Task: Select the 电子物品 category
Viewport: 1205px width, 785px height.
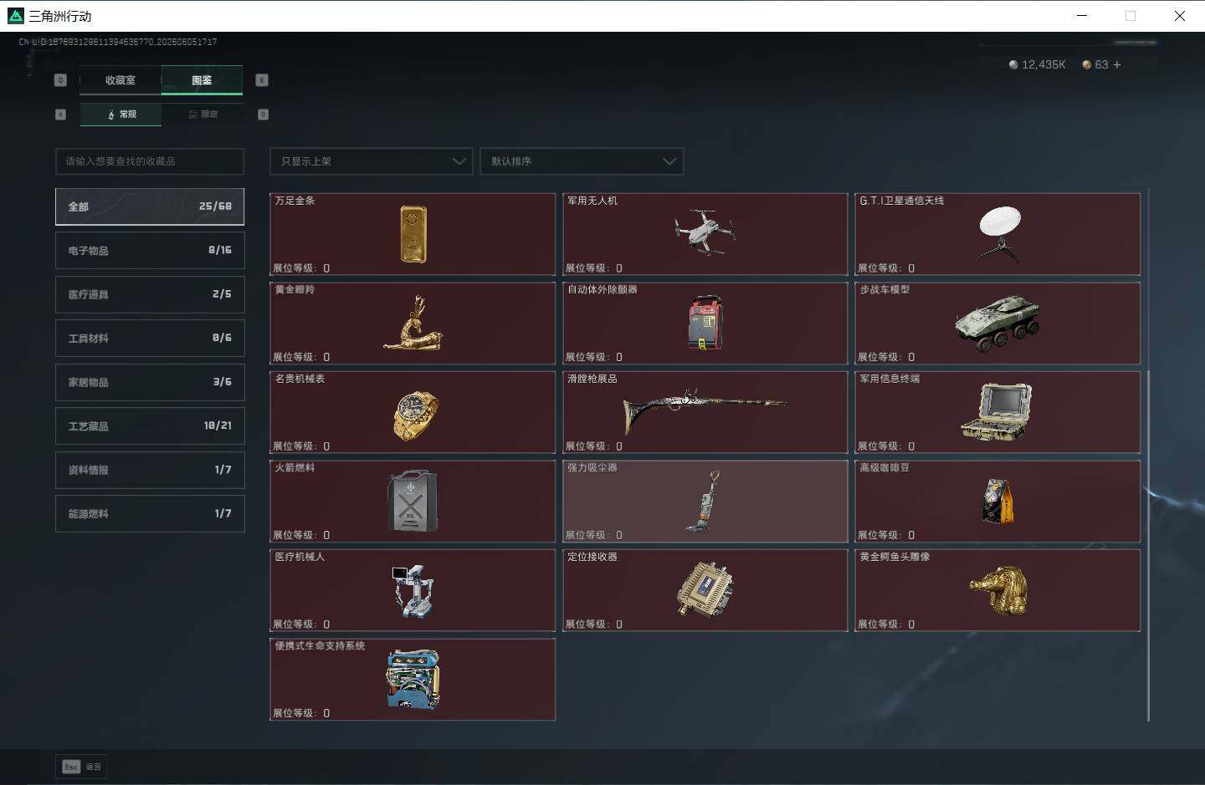Action: 150,251
